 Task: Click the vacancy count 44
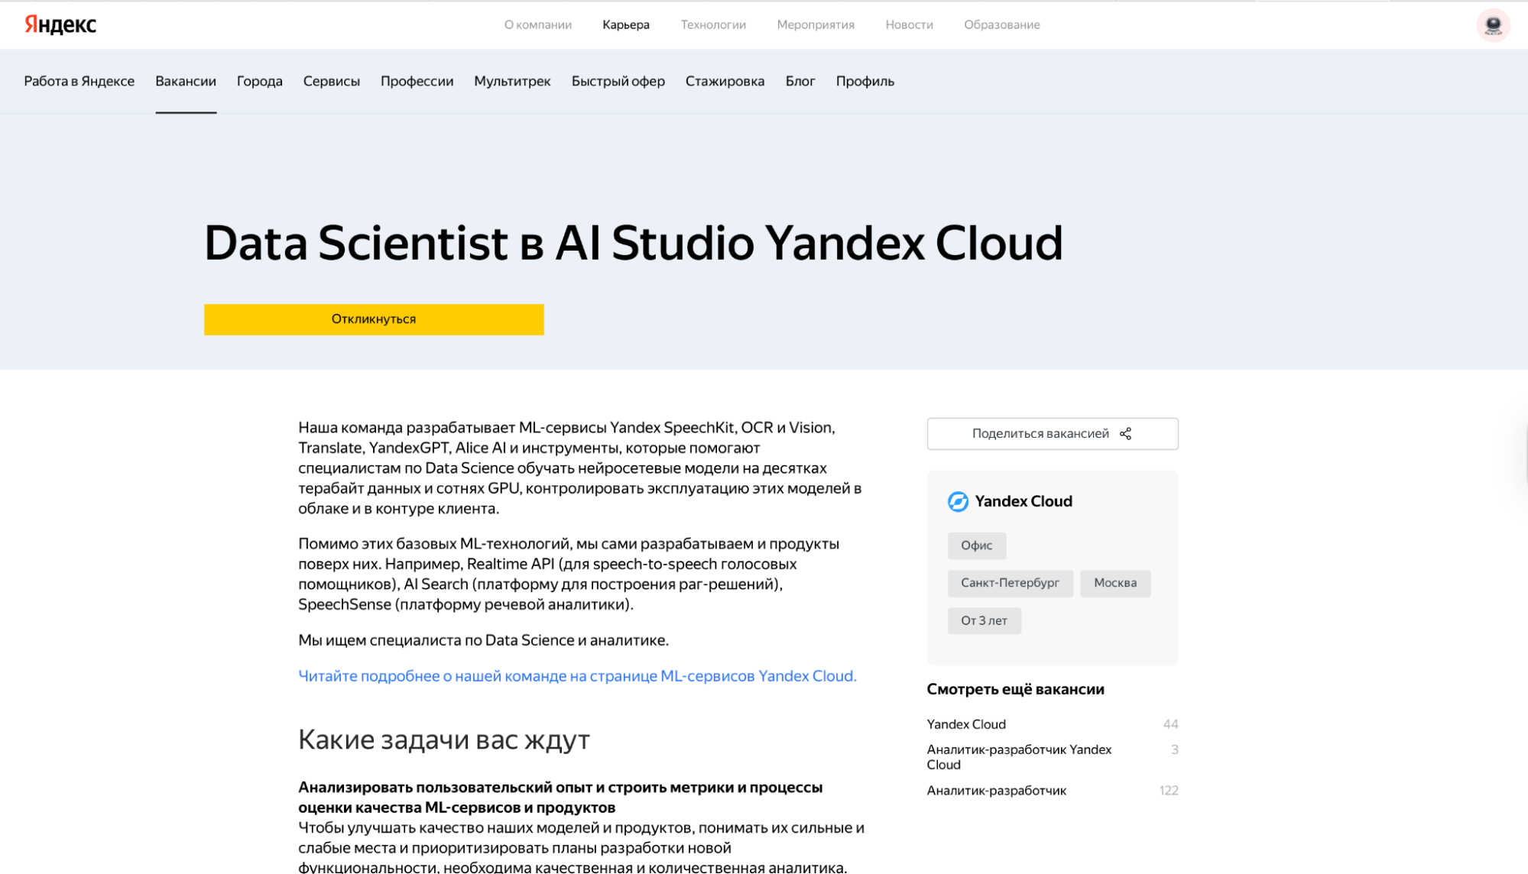(1170, 724)
